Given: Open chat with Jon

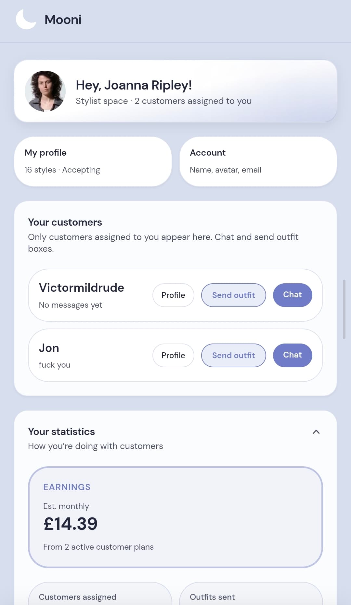Looking at the screenshot, I should (292, 355).
